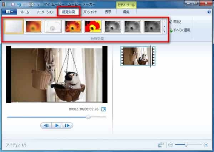Toggle full-screen preview icon next to timecode

pos(103,109)
